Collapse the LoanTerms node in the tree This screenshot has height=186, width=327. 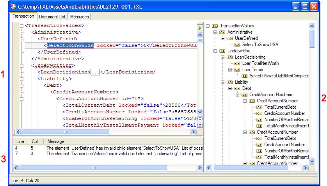[230, 70]
